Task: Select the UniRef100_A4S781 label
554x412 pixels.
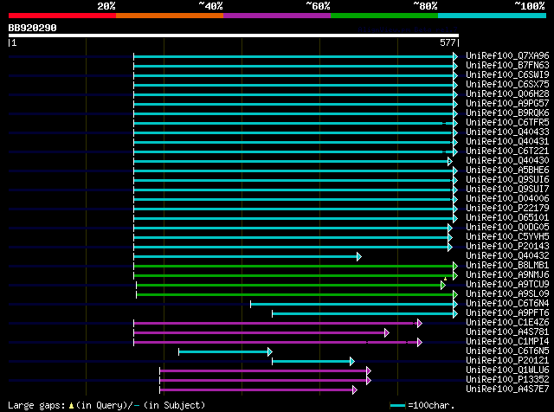Action: [x=507, y=332]
